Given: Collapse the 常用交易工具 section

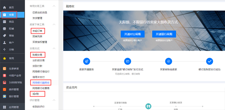Looking at the screenshot, I should [54, 6].
